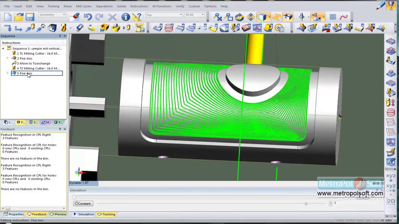Screen dimensions: 399x224
Task: Click the grid display icon
Action: click(333, 17)
